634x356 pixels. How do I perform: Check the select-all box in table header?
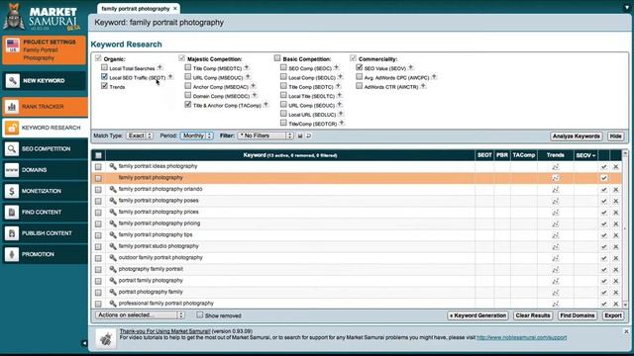click(x=98, y=155)
